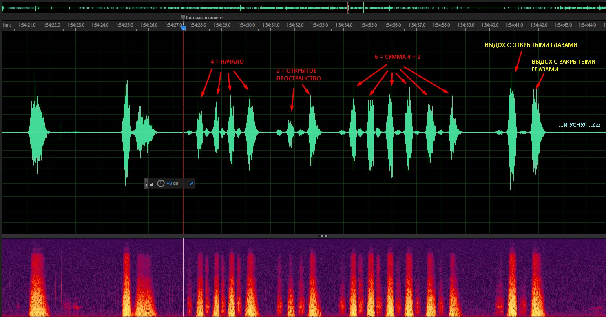Click the +0 dB gain value
This screenshot has height=317, width=606.
point(172,184)
